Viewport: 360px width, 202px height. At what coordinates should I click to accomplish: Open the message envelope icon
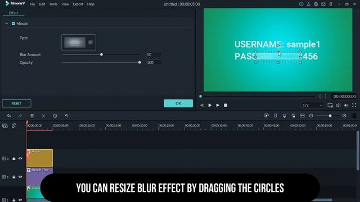coord(323,4)
